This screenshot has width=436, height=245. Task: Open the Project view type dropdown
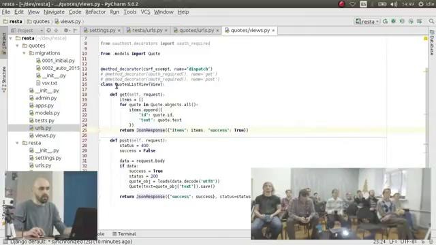coord(27,30)
